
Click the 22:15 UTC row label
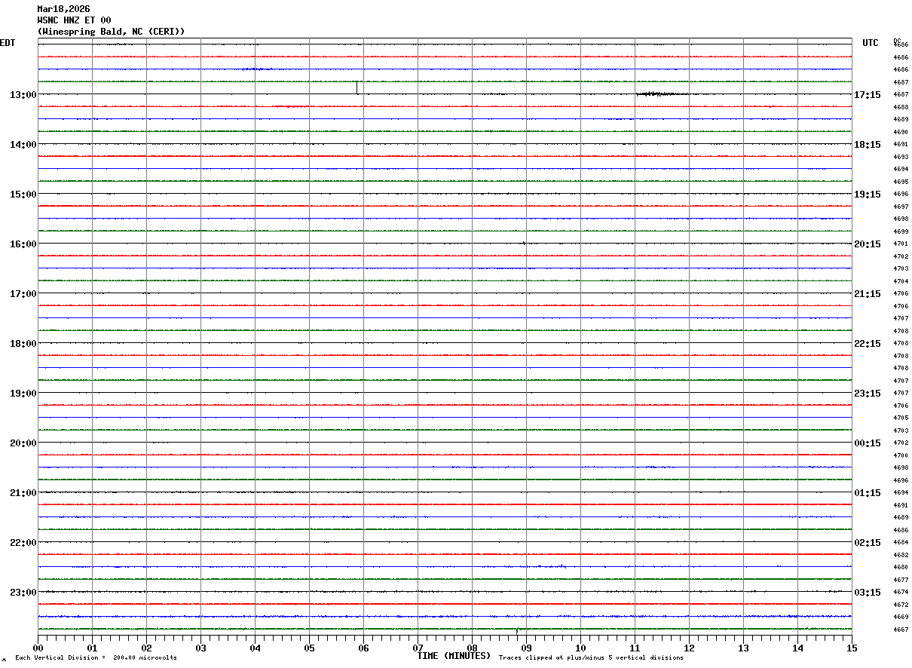[x=868, y=344]
